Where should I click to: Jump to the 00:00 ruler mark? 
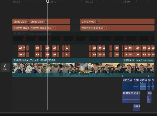[16, 2]
